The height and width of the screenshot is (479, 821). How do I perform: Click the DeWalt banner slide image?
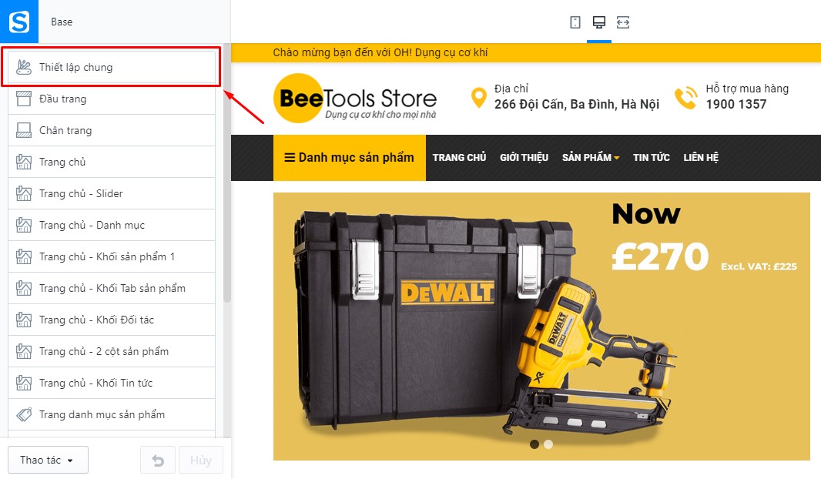[x=541, y=327]
